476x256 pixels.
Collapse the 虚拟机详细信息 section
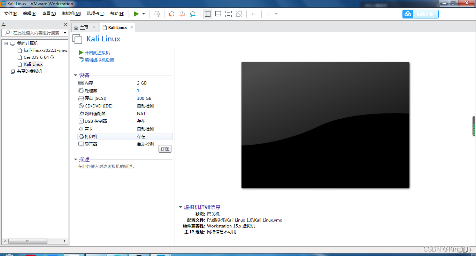coord(181,207)
